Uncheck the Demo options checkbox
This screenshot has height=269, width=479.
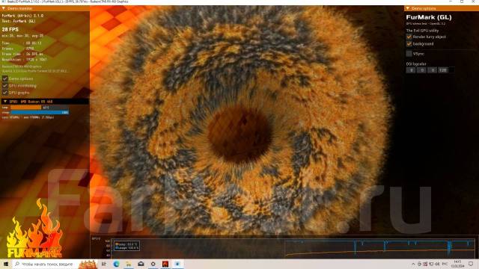point(5,78)
